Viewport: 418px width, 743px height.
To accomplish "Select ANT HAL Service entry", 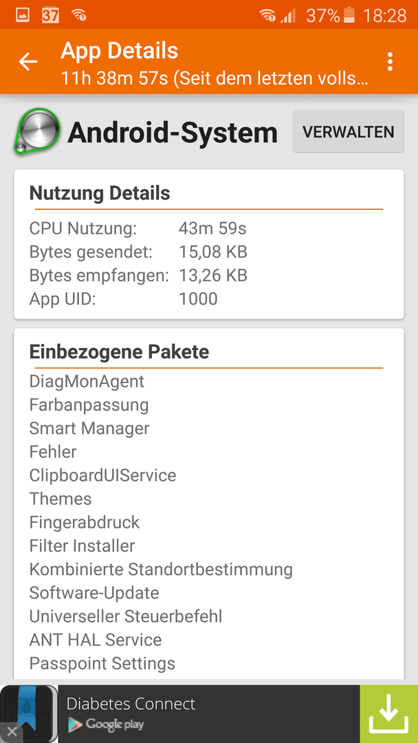I will [96, 640].
